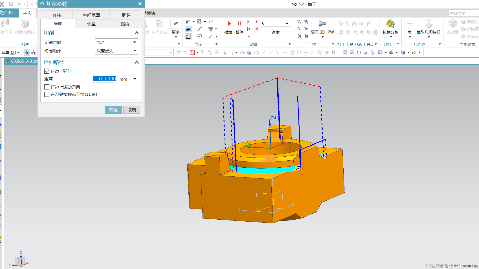Enable the 在边上滚动刀具 checkbox

pos(47,87)
